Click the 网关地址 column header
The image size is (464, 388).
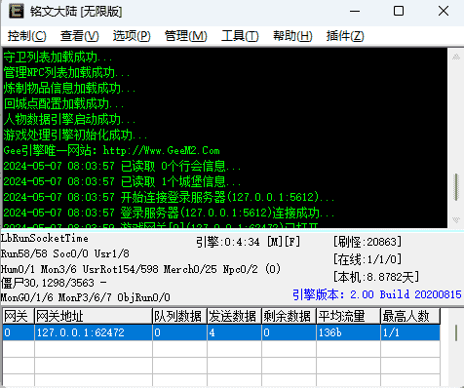click(94, 316)
